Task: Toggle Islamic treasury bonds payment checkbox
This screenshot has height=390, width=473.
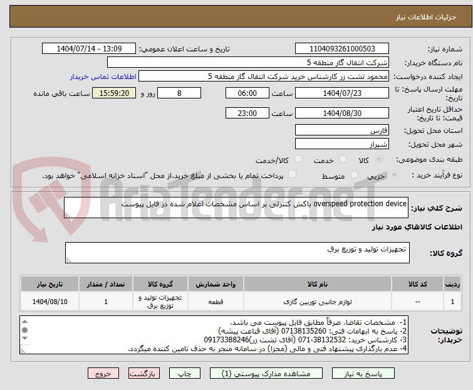Action: (x=292, y=174)
